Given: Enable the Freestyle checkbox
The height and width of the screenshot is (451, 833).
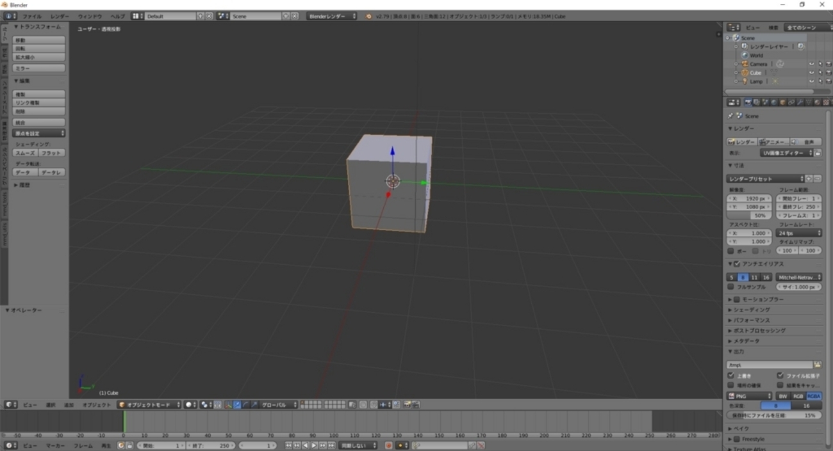Looking at the screenshot, I should click(x=736, y=439).
